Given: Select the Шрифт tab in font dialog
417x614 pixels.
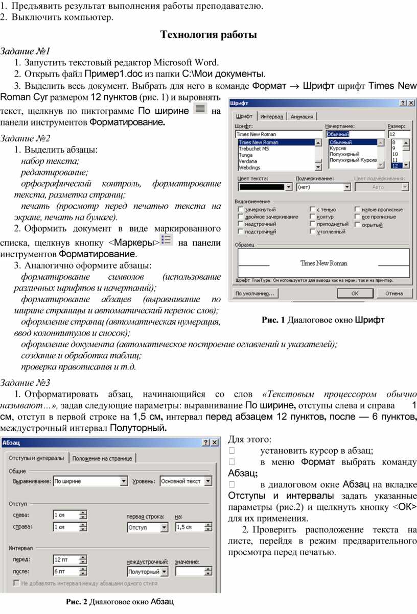Looking at the screenshot, I should (x=244, y=116).
